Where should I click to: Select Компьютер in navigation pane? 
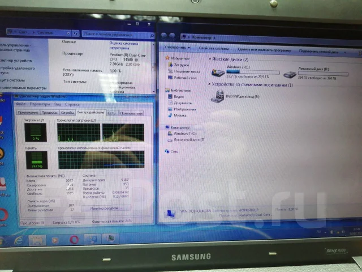177,127
